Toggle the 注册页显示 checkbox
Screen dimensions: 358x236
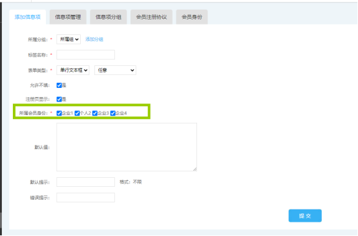click(59, 99)
